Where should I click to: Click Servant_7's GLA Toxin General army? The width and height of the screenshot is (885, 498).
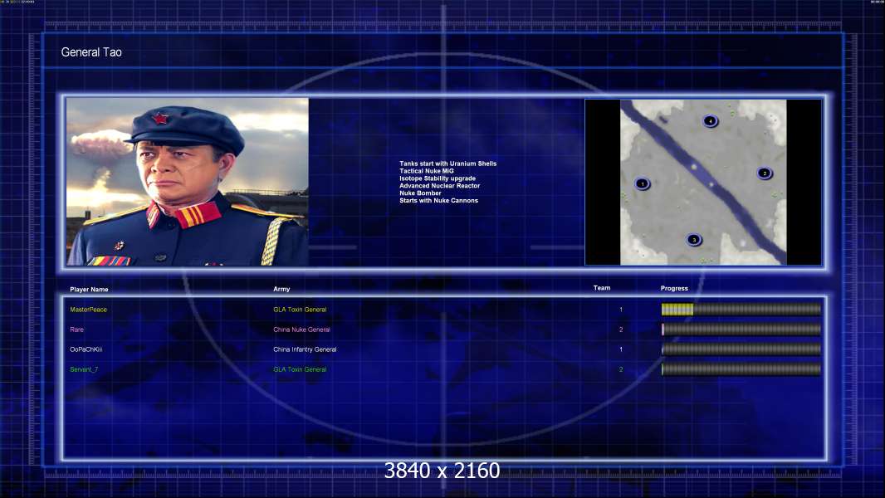[x=300, y=369]
